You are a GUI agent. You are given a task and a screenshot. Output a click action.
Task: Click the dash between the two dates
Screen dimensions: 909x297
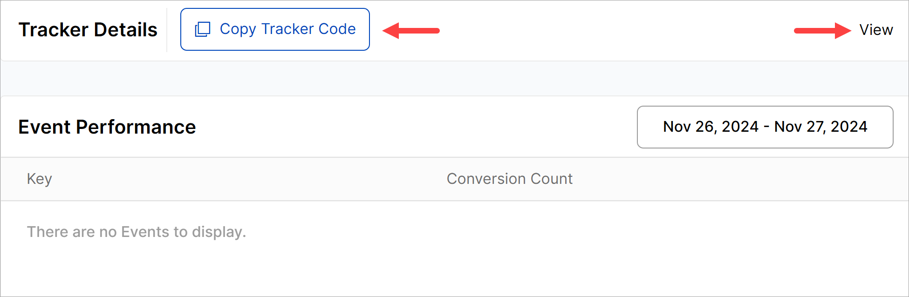click(766, 127)
